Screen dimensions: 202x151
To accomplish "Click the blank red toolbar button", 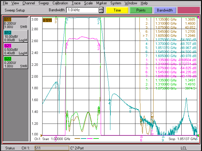I will [x=189, y=10].
